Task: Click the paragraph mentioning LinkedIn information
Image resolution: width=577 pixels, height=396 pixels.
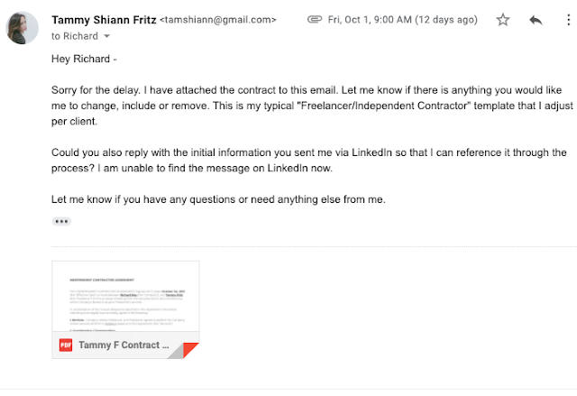Action: point(308,161)
